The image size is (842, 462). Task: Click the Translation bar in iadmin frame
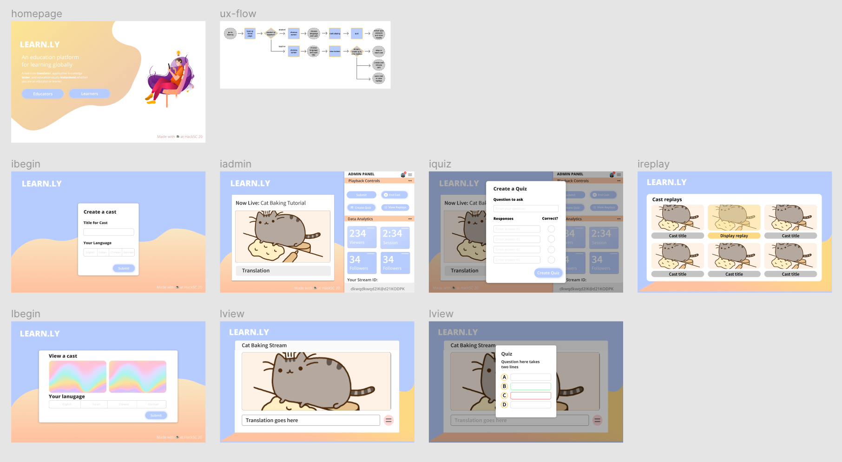coord(283,270)
